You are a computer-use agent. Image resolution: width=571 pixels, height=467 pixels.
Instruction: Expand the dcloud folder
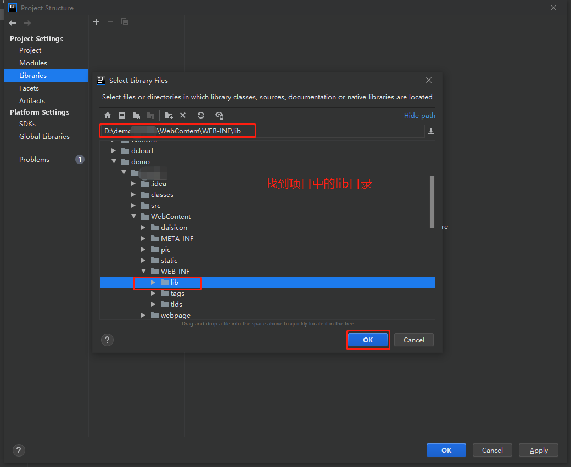point(114,151)
